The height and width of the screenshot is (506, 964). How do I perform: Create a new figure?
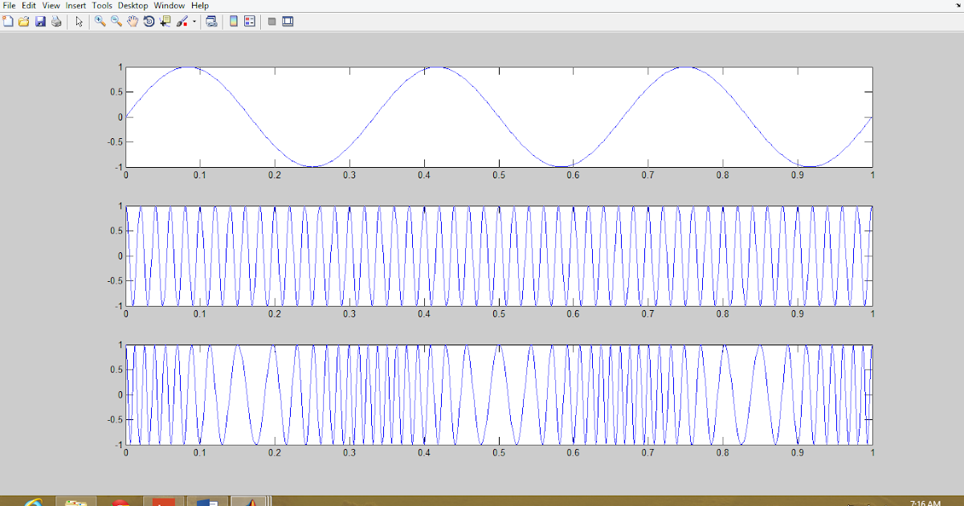(x=8, y=22)
